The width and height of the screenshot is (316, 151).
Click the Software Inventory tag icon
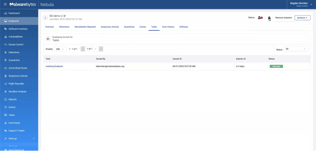point(6,29)
